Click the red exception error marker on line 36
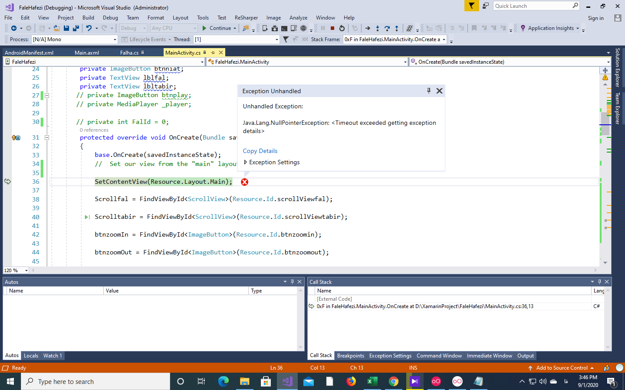Viewport: 625px width, 390px height. click(x=245, y=182)
